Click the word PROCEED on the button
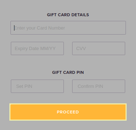The width and height of the screenshot is (136, 130). click(68, 112)
